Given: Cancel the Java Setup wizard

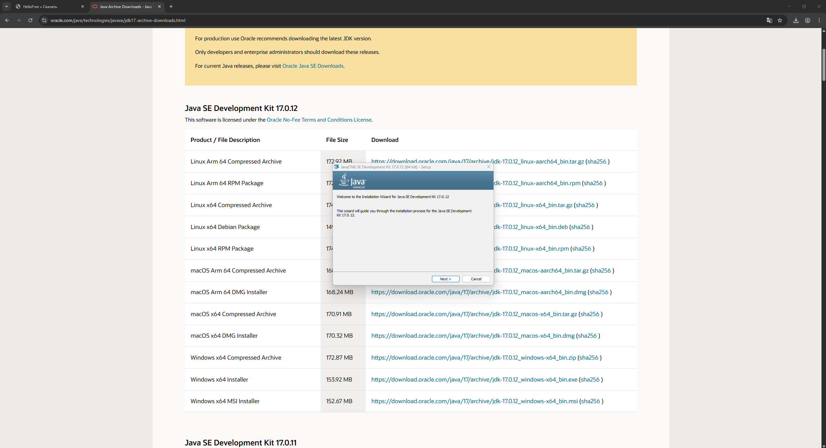Looking at the screenshot, I should (x=476, y=279).
